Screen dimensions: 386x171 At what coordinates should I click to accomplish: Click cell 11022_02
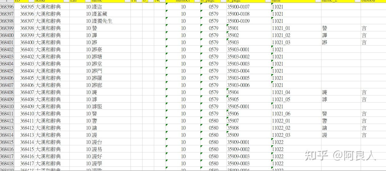pos(296,128)
